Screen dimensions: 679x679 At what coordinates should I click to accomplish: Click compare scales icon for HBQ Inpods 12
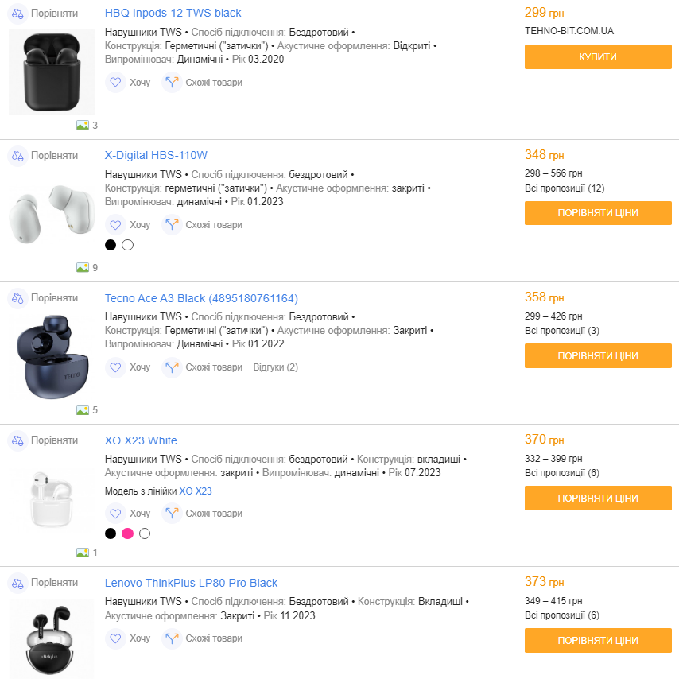[17, 14]
